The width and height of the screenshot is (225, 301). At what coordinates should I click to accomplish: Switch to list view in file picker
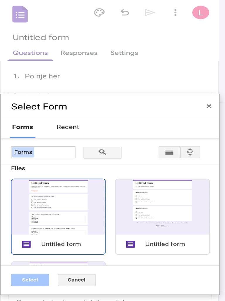(x=169, y=152)
